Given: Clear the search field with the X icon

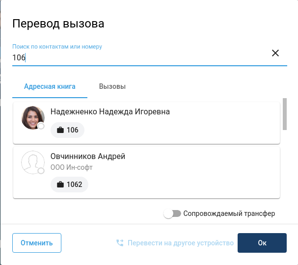Looking at the screenshot, I should point(275,53).
